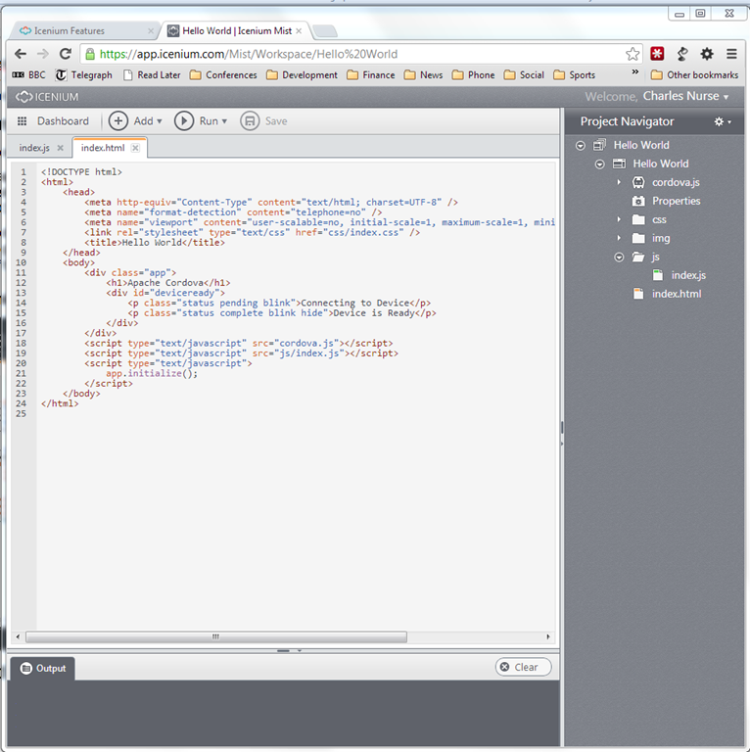The height and width of the screenshot is (752, 750).
Task: Click the Clear output button
Action: coord(523,667)
